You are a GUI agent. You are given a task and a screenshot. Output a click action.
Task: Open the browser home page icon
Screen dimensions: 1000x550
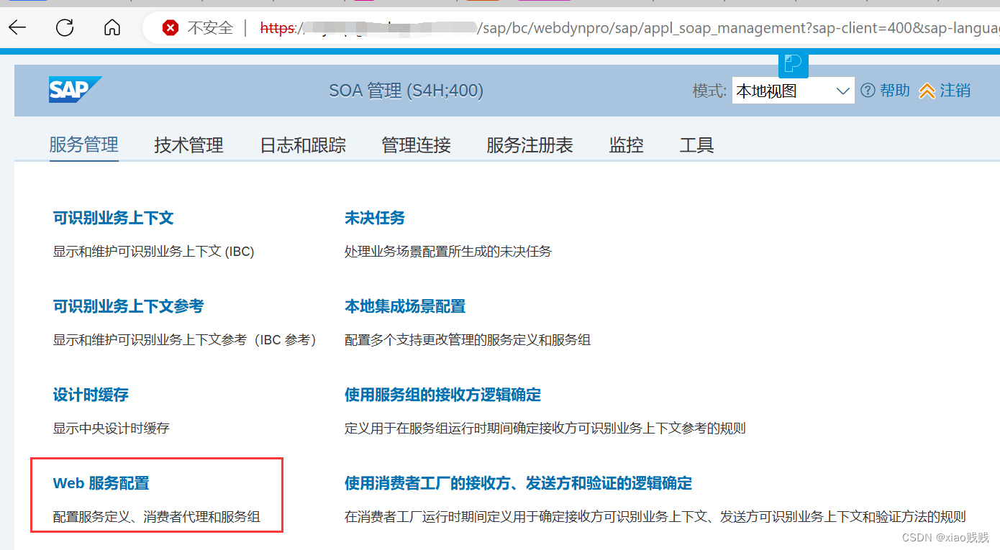pos(112,28)
